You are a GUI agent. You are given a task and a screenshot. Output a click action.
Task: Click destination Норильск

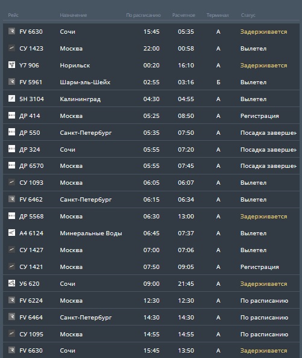click(75, 66)
